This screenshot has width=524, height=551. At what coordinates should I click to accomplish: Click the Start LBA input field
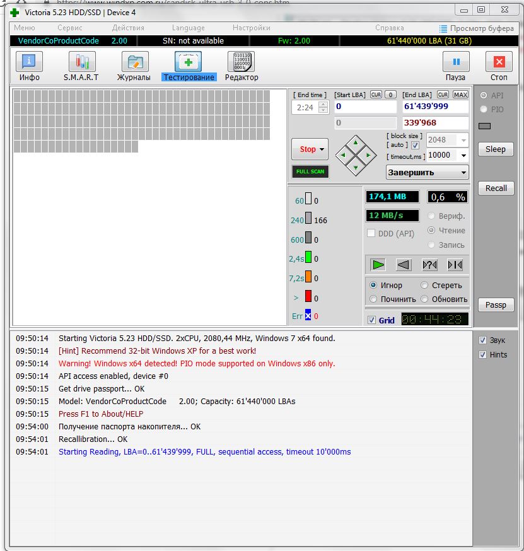pos(365,107)
